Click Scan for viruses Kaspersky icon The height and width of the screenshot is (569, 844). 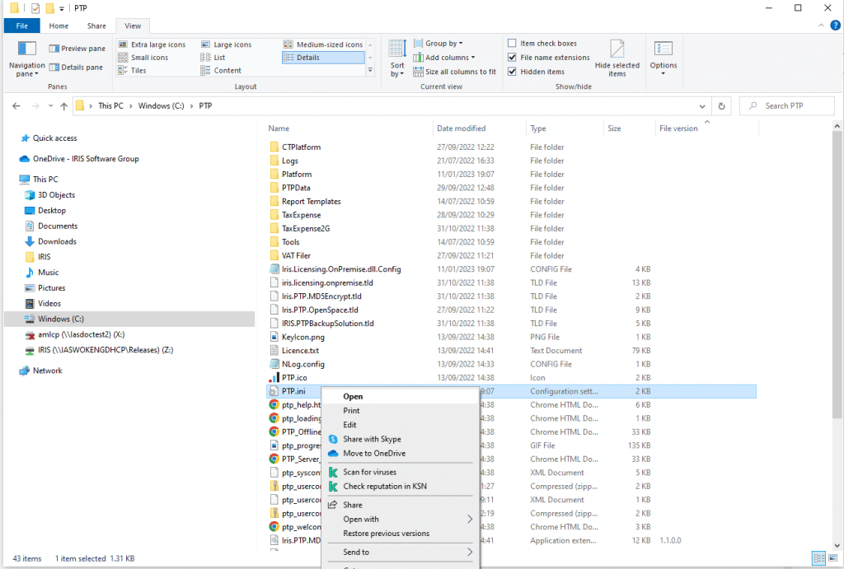pos(334,473)
